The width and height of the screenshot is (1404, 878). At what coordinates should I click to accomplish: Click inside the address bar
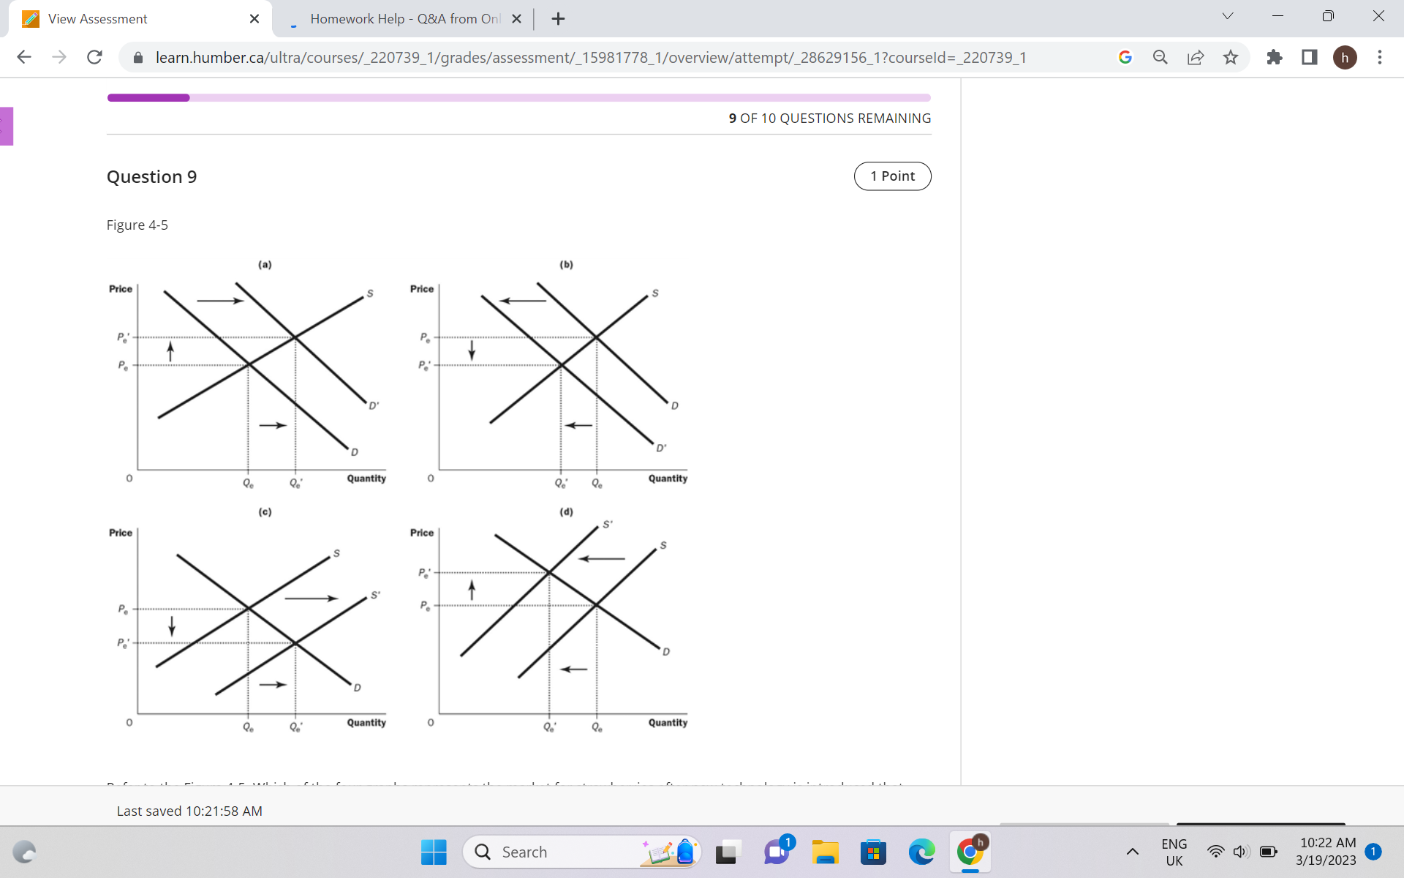(585, 57)
